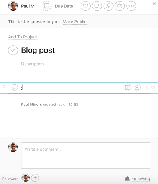Open the Due Date picker
The height and width of the screenshot is (184, 158).
58,6
